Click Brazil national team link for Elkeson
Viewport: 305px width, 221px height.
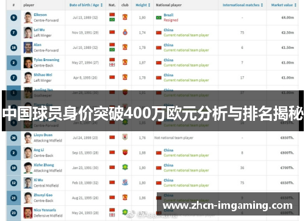click(x=168, y=15)
